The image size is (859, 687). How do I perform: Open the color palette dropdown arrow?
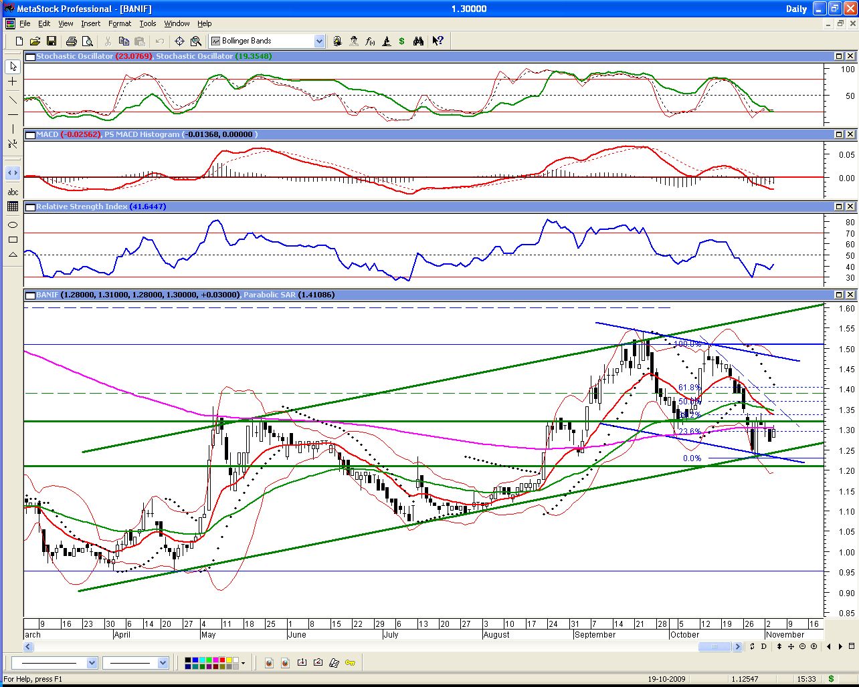click(x=244, y=663)
